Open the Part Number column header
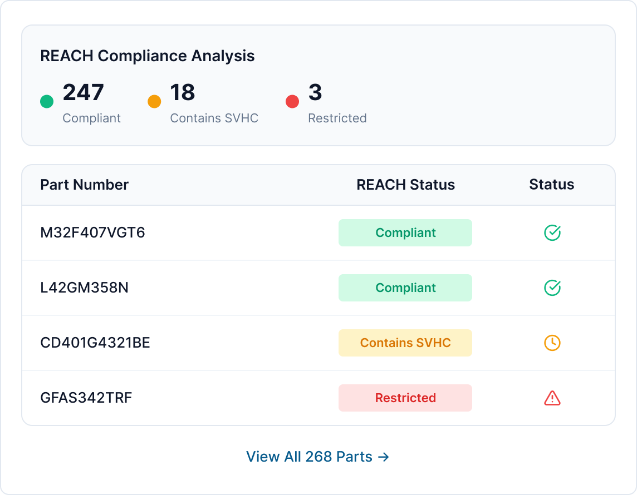This screenshot has height=495, width=637. (x=84, y=185)
